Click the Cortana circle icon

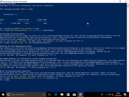point(9,95)
